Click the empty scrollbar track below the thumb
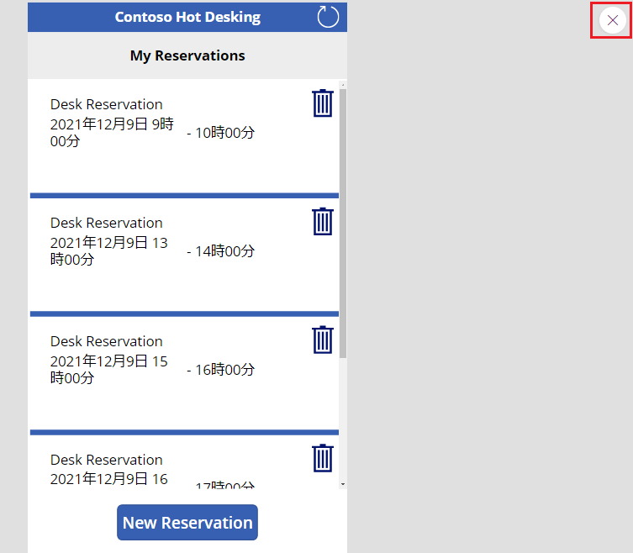 (342, 420)
